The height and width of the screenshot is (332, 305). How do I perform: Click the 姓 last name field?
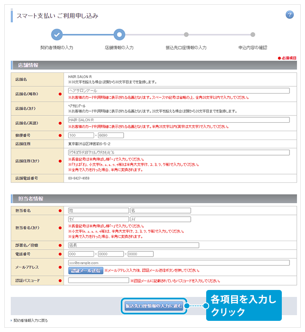pos(98,211)
